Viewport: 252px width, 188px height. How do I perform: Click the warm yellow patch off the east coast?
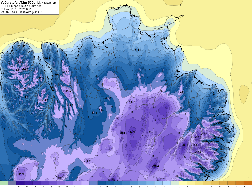coord(244,94)
